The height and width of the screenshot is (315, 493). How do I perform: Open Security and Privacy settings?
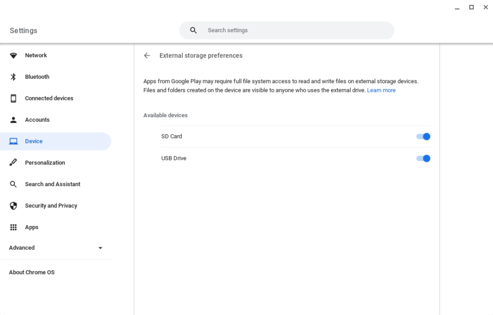[x=56, y=206]
